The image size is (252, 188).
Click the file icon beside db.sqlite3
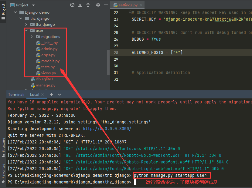(x=33, y=79)
